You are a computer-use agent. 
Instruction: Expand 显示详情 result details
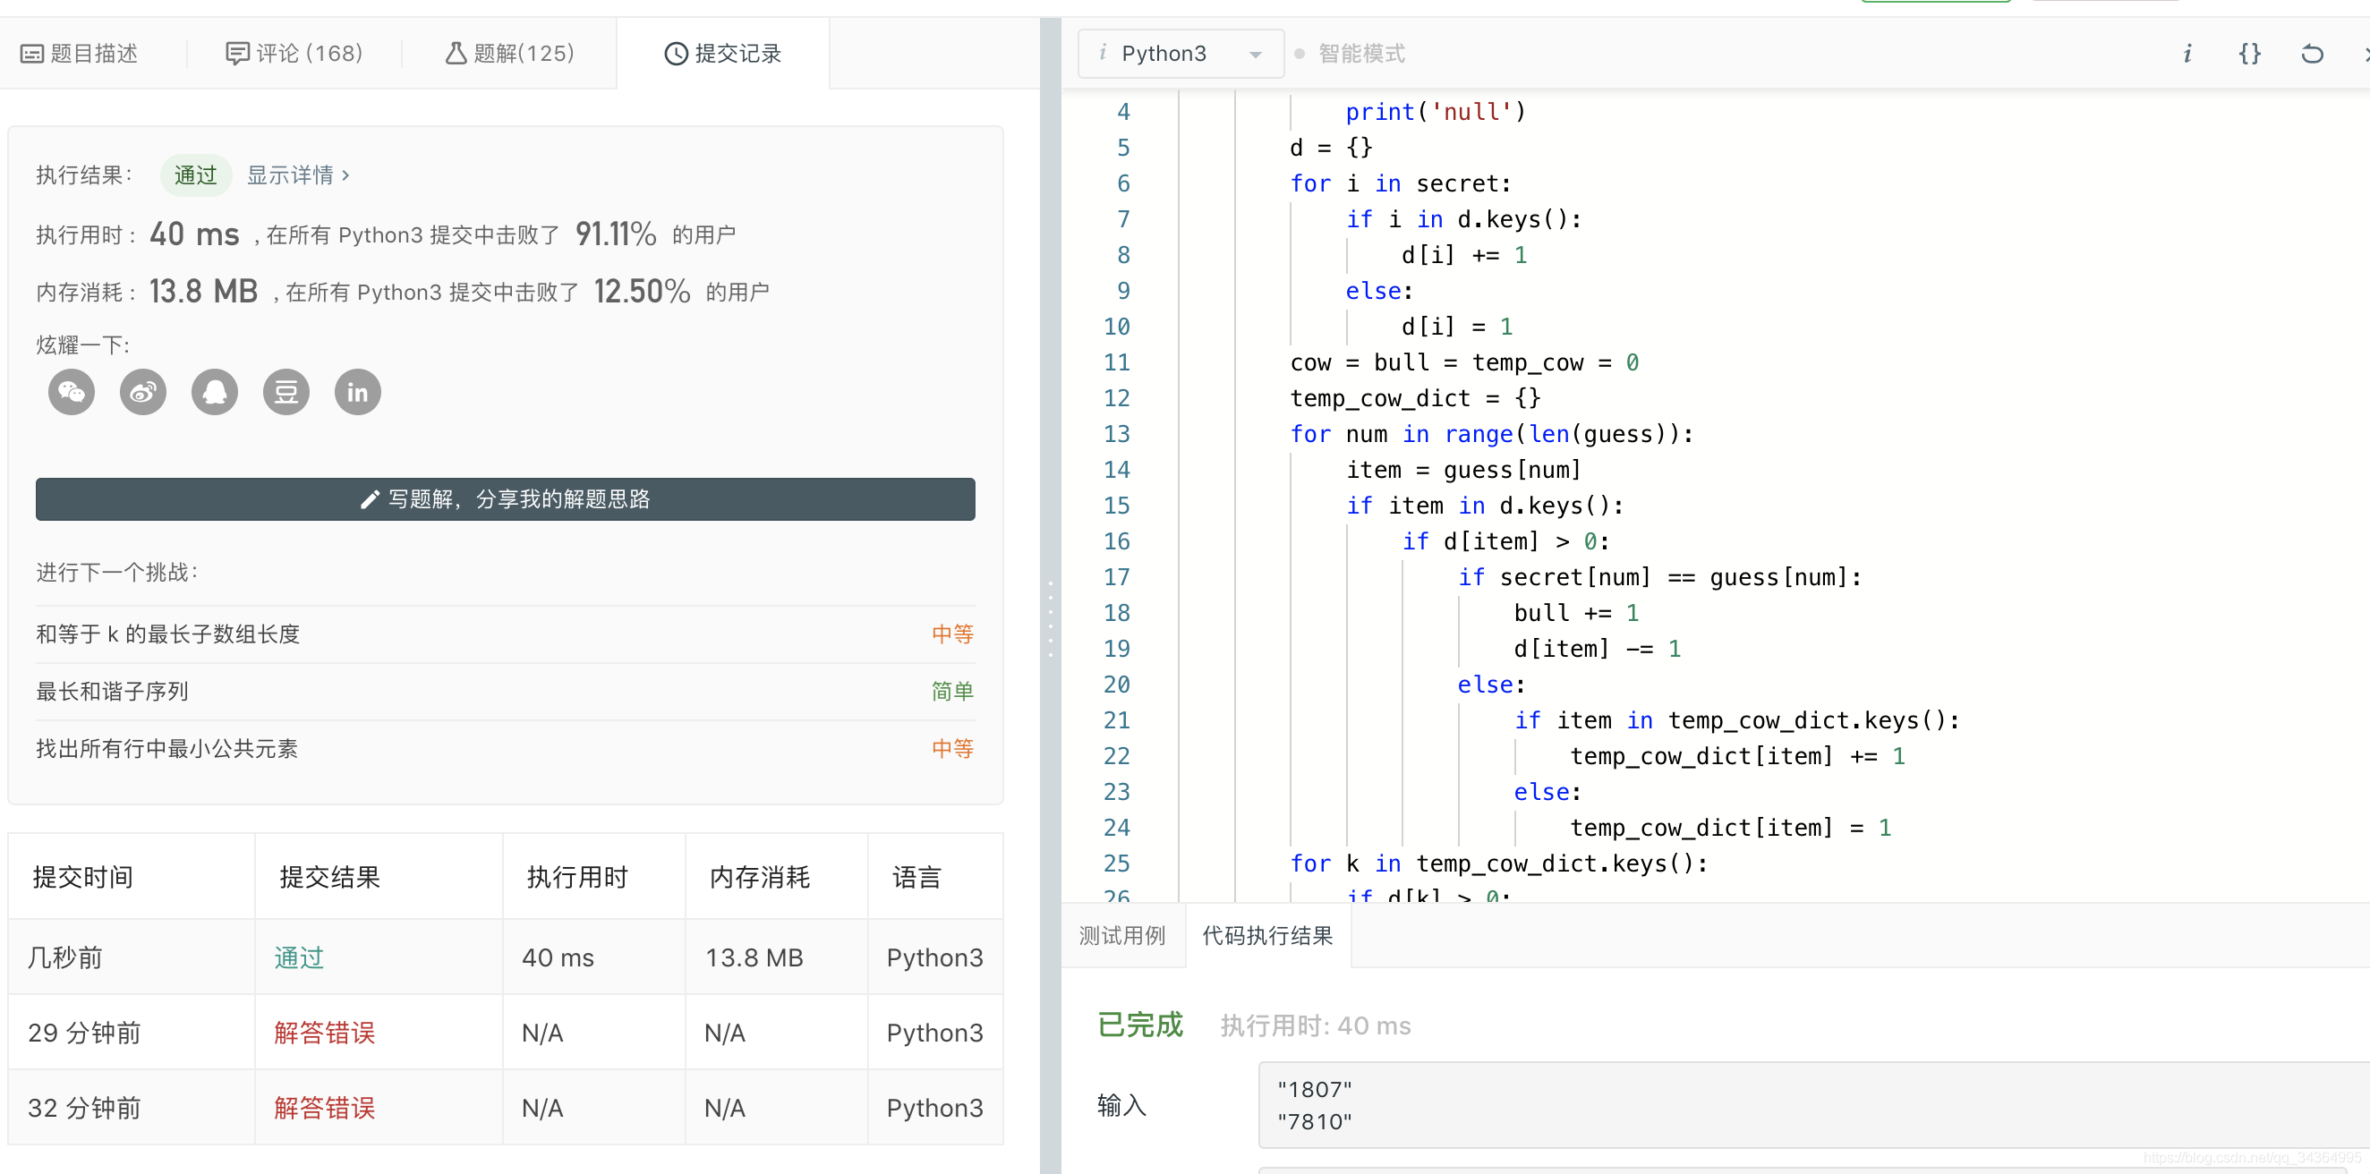(299, 174)
